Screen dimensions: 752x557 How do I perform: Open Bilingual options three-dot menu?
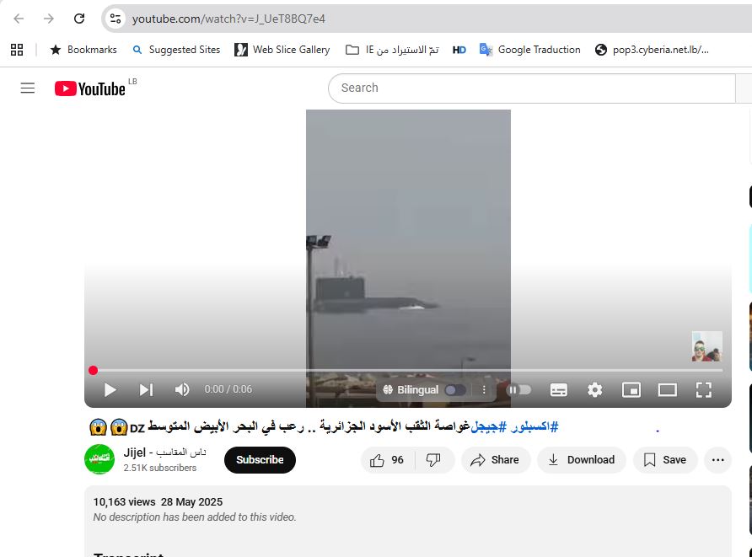pos(484,390)
